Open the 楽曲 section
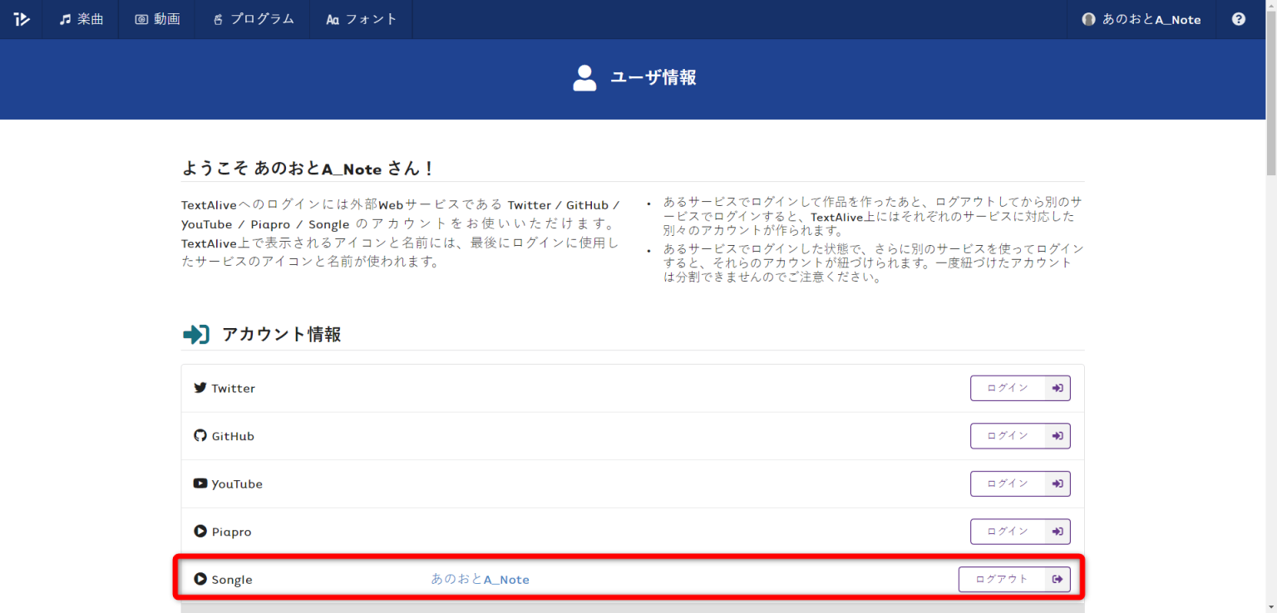The width and height of the screenshot is (1277, 613). coord(80,18)
